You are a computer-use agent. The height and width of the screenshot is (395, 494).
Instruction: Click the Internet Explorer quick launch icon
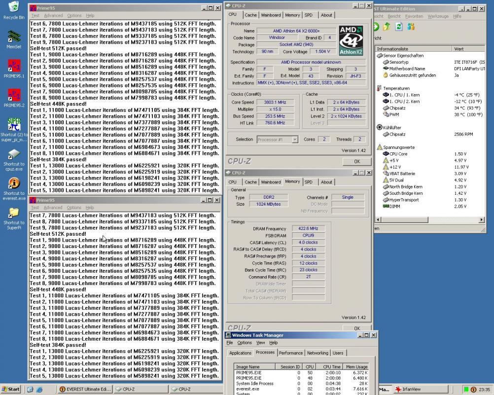tap(39, 389)
